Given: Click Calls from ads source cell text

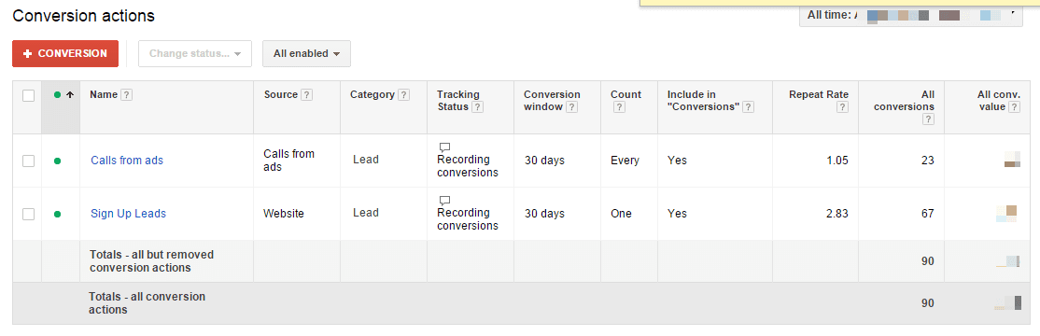Looking at the screenshot, I should pos(289,161).
